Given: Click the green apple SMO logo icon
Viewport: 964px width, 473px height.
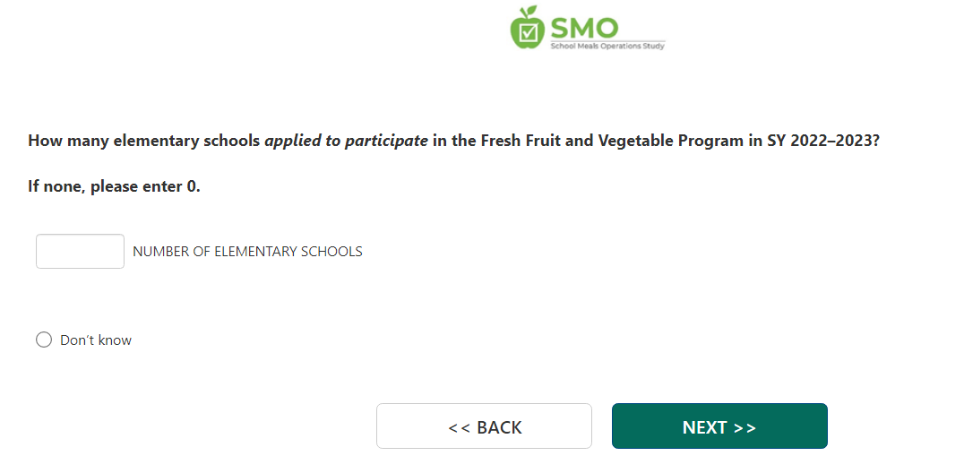Looking at the screenshot, I should pos(528,30).
